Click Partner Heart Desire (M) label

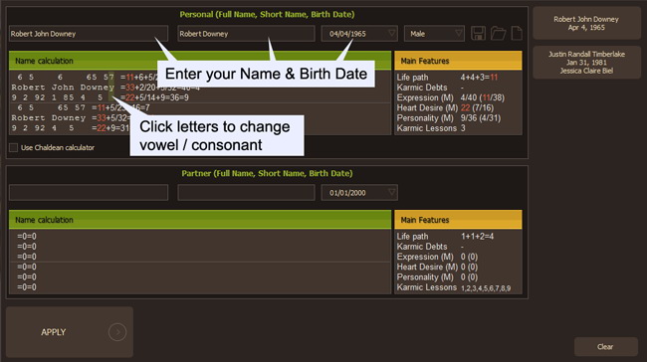427,267
